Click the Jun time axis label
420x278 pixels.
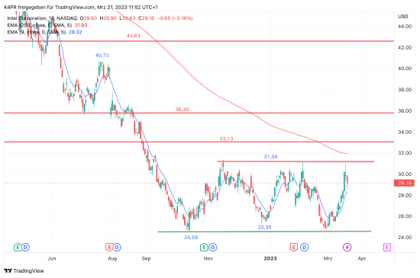(x=52, y=258)
